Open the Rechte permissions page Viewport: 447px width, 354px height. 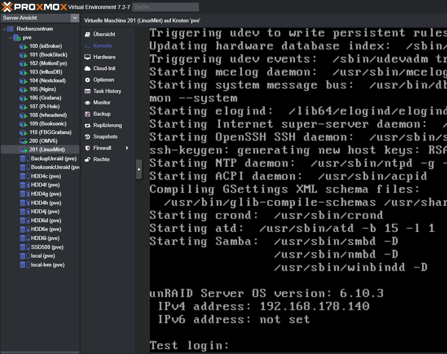(x=108, y=160)
